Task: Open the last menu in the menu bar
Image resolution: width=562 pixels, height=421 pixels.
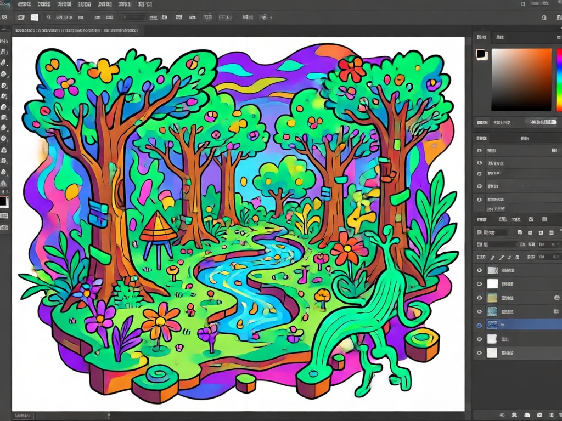Action: point(145,4)
